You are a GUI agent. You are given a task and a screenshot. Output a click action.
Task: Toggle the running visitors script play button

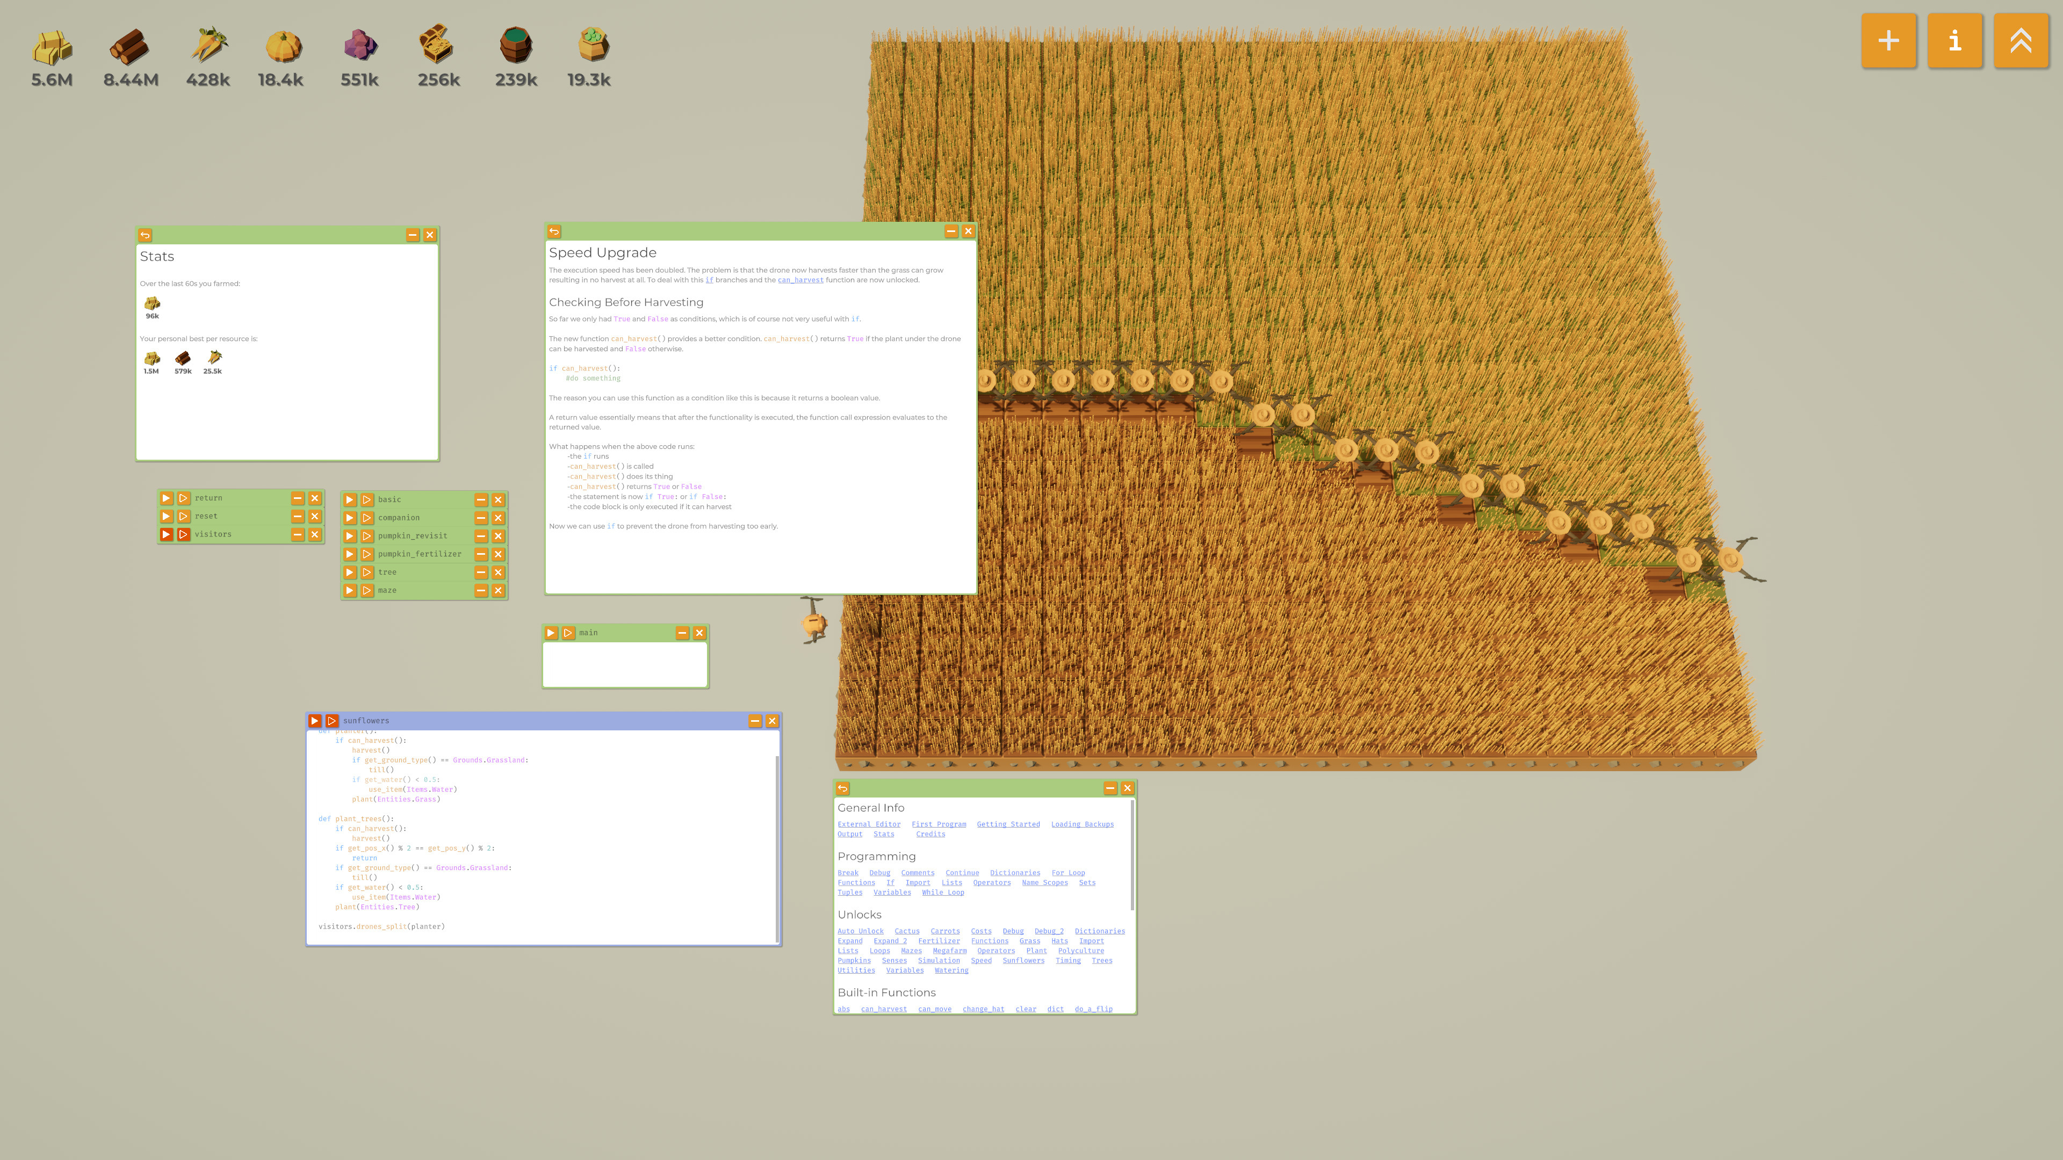point(166,534)
